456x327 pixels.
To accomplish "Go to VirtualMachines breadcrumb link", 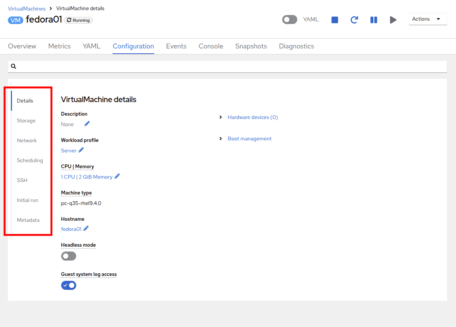I will coord(27,8).
